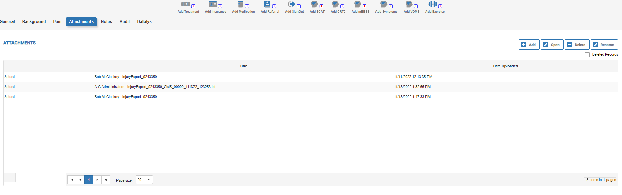Image resolution: width=622 pixels, height=195 pixels.
Task: Click the Add Insurance icon
Action: coord(215,5)
